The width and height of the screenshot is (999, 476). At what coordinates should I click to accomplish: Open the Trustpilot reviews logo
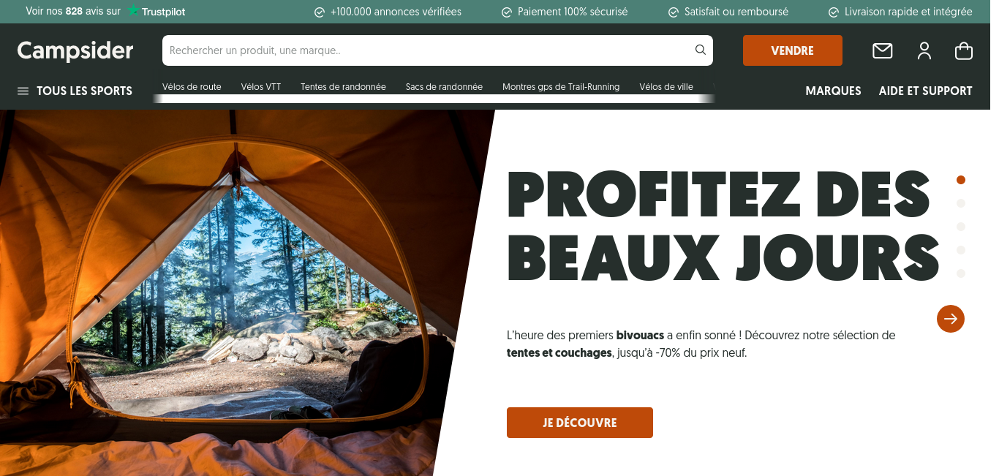tap(157, 12)
